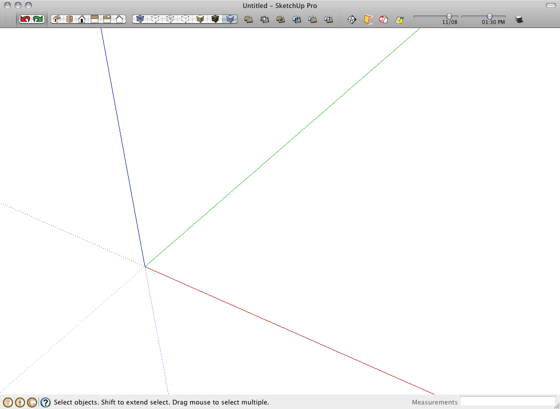Select the last standard view house outline icon
The width and height of the screenshot is (560, 409).
click(x=120, y=19)
